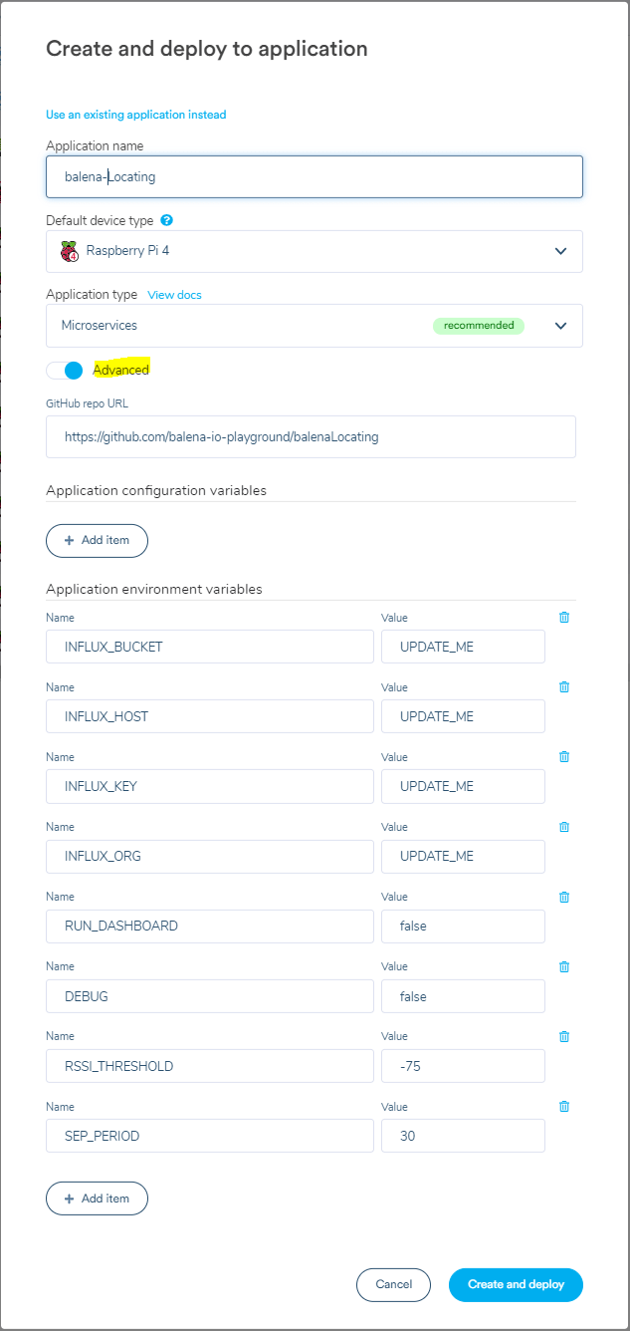
Task: Open the Default device type dropdown
Action: point(314,251)
